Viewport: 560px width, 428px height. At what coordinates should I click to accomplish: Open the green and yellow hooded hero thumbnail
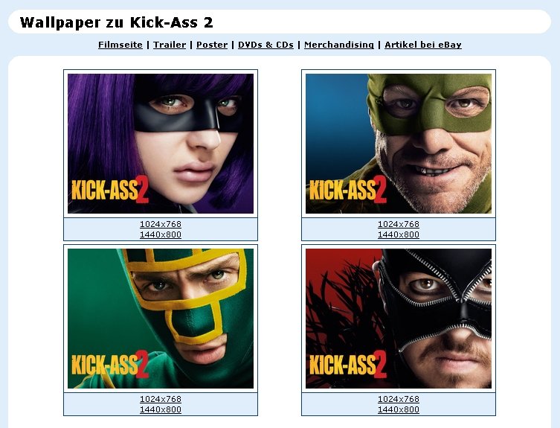(161, 319)
